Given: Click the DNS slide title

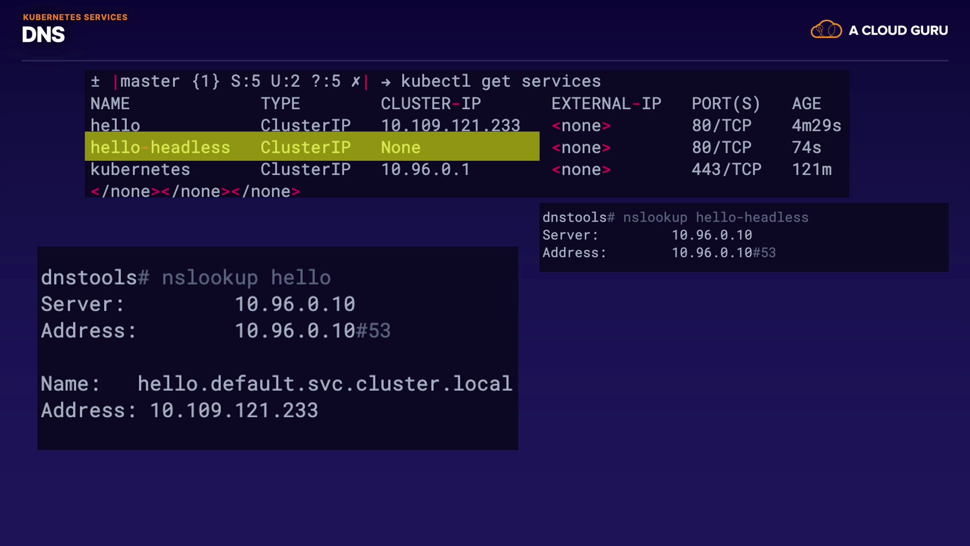Looking at the screenshot, I should tap(43, 35).
